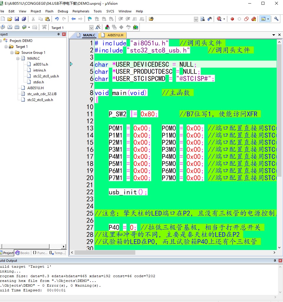Indent the selected text
This screenshot has width=283, height=302.
(121, 19)
